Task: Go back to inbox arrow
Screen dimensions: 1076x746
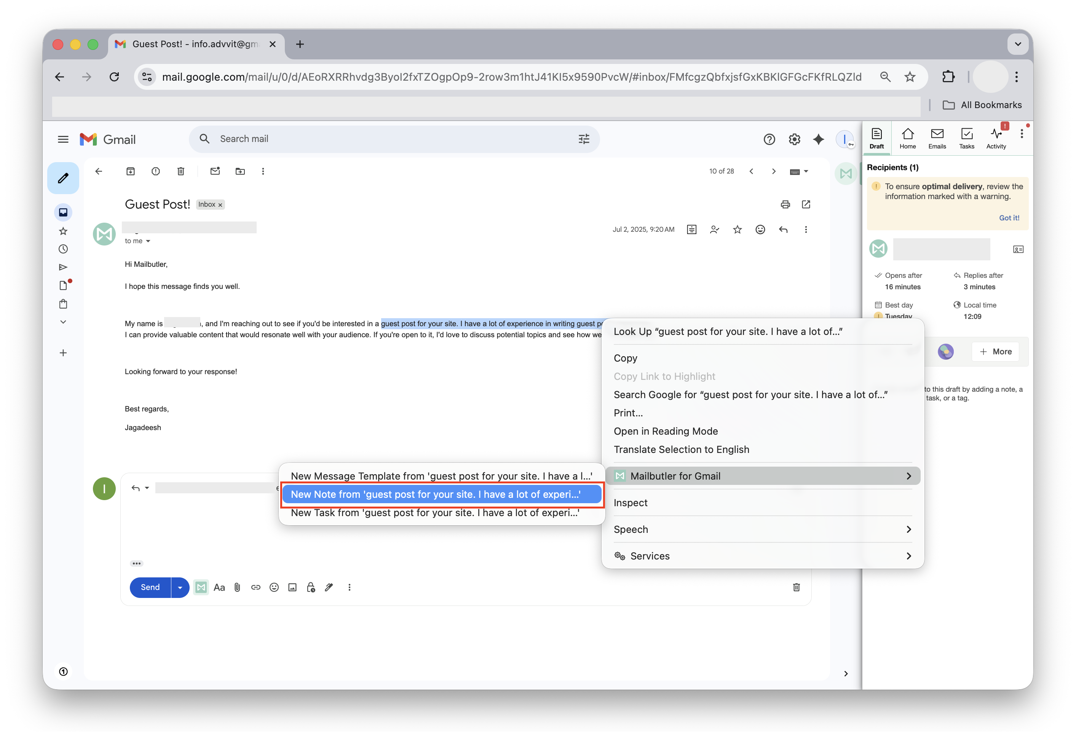Action: pyautogui.click(x=99, y=172)
